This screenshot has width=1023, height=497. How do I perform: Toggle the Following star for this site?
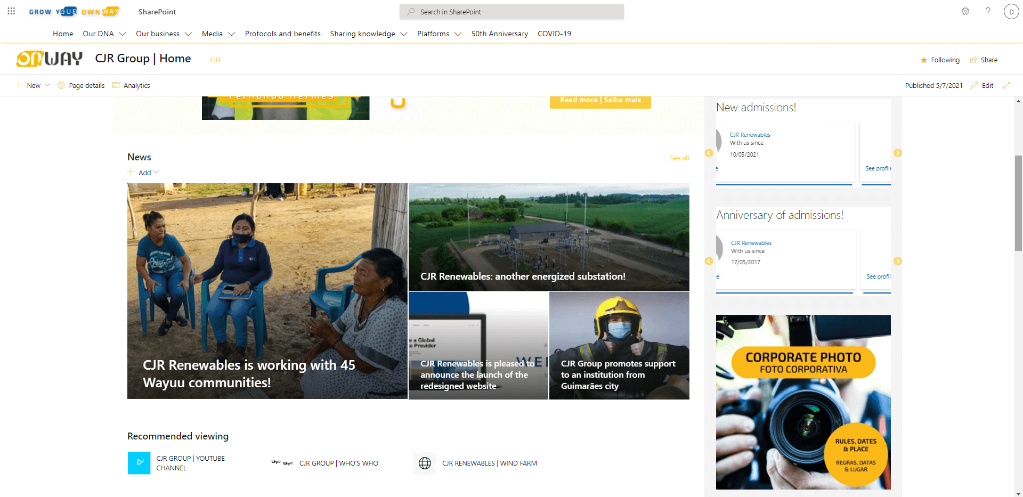(x=924, y=60)
